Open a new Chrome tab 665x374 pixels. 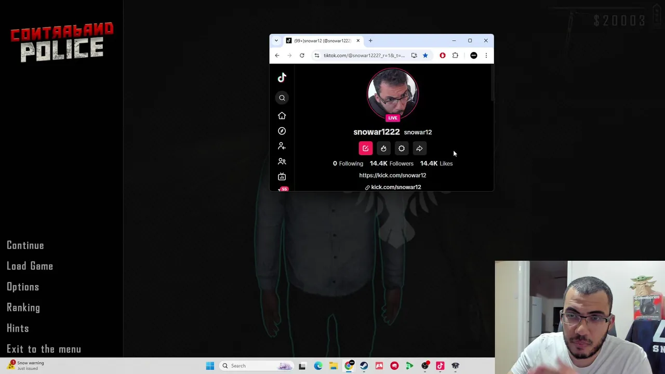click(370, 41)
